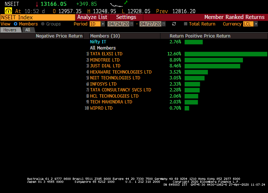Click the green return bar for MINDTREE
The image size is (268, 193).
[x=213, y=60]
